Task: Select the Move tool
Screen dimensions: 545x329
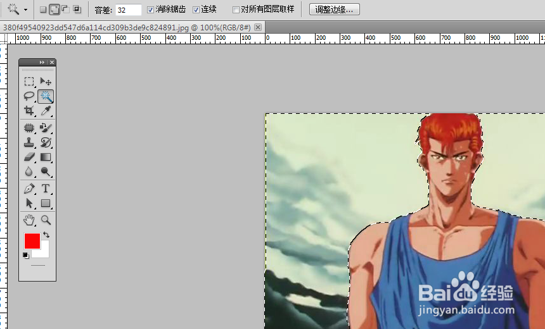Action: pyautogui.click(x=46, y=82)
